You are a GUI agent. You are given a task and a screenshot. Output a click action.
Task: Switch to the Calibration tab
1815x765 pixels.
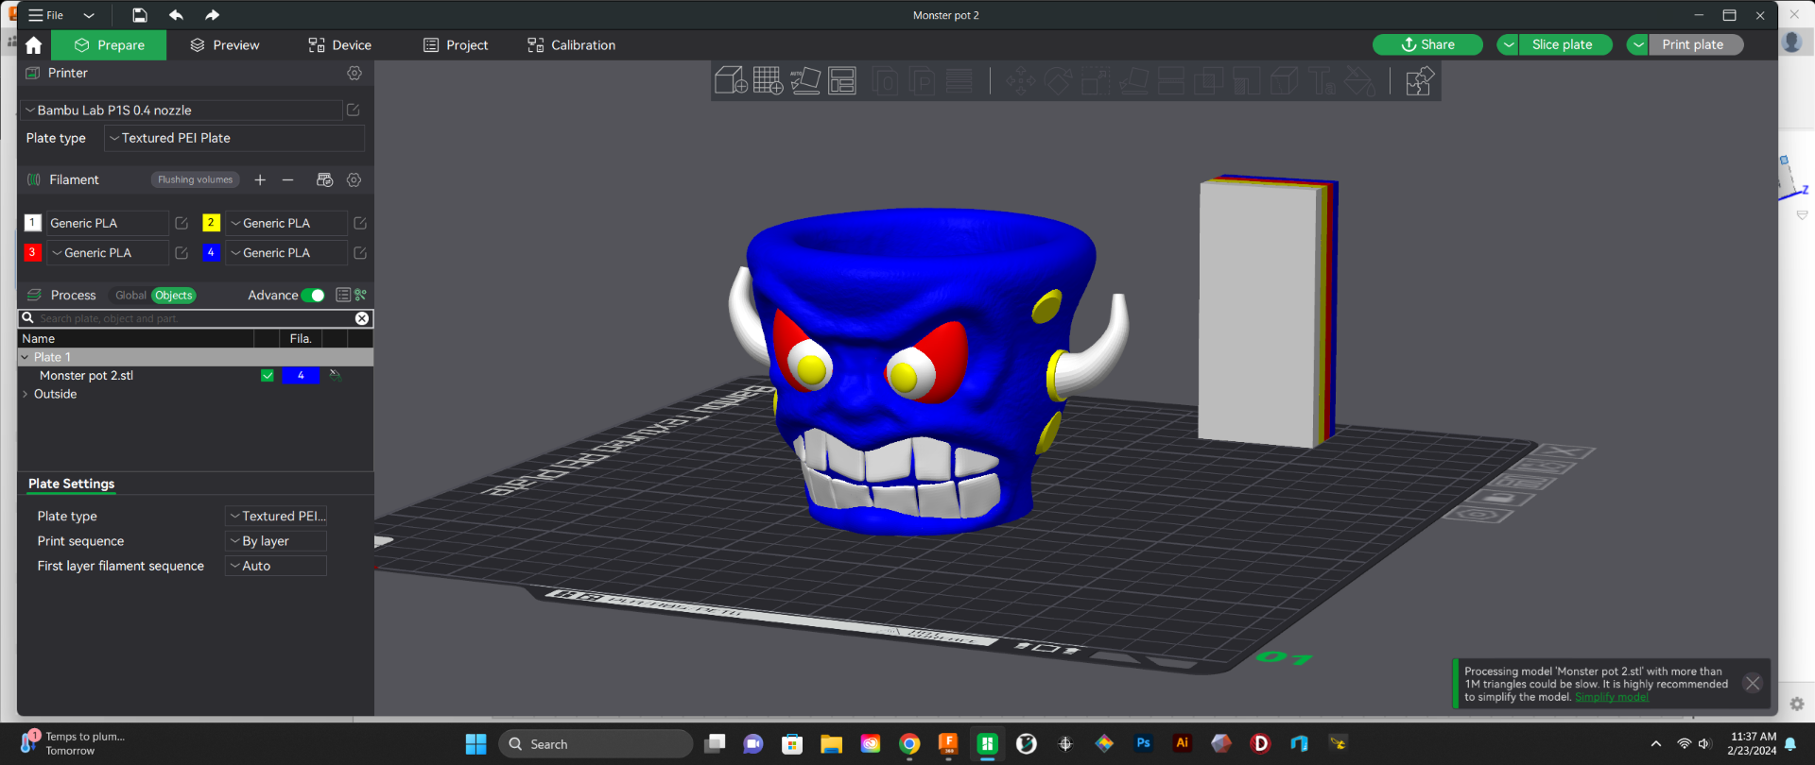click(x=572, y=45)
